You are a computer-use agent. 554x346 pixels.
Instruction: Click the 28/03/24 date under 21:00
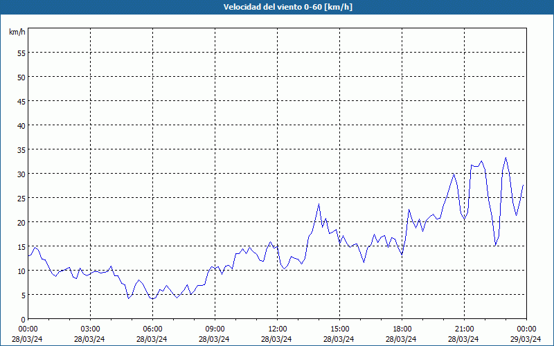463,339
